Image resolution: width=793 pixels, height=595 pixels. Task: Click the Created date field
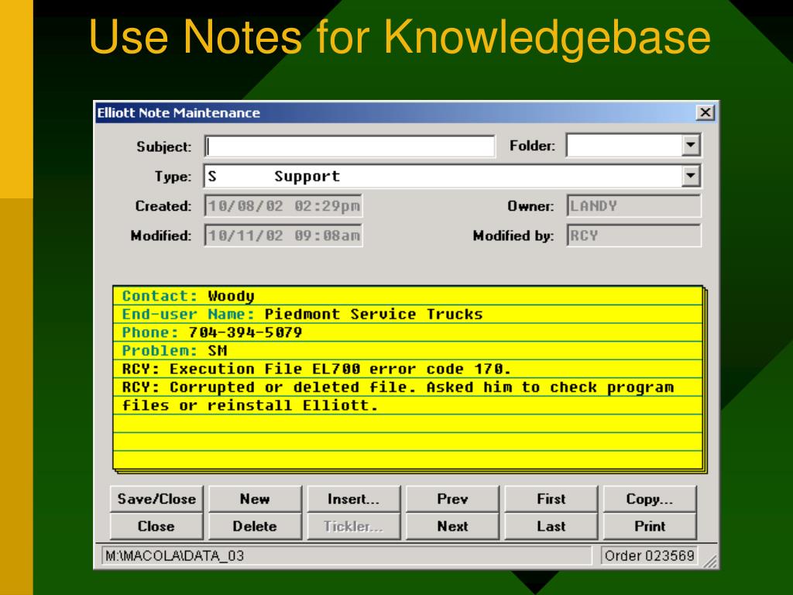point(283,206)
